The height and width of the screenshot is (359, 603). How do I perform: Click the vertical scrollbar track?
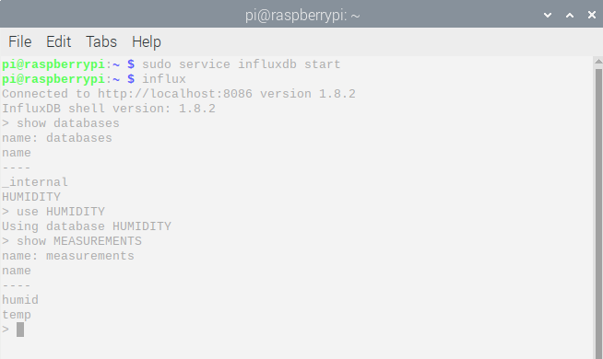(x=598, y=213)
